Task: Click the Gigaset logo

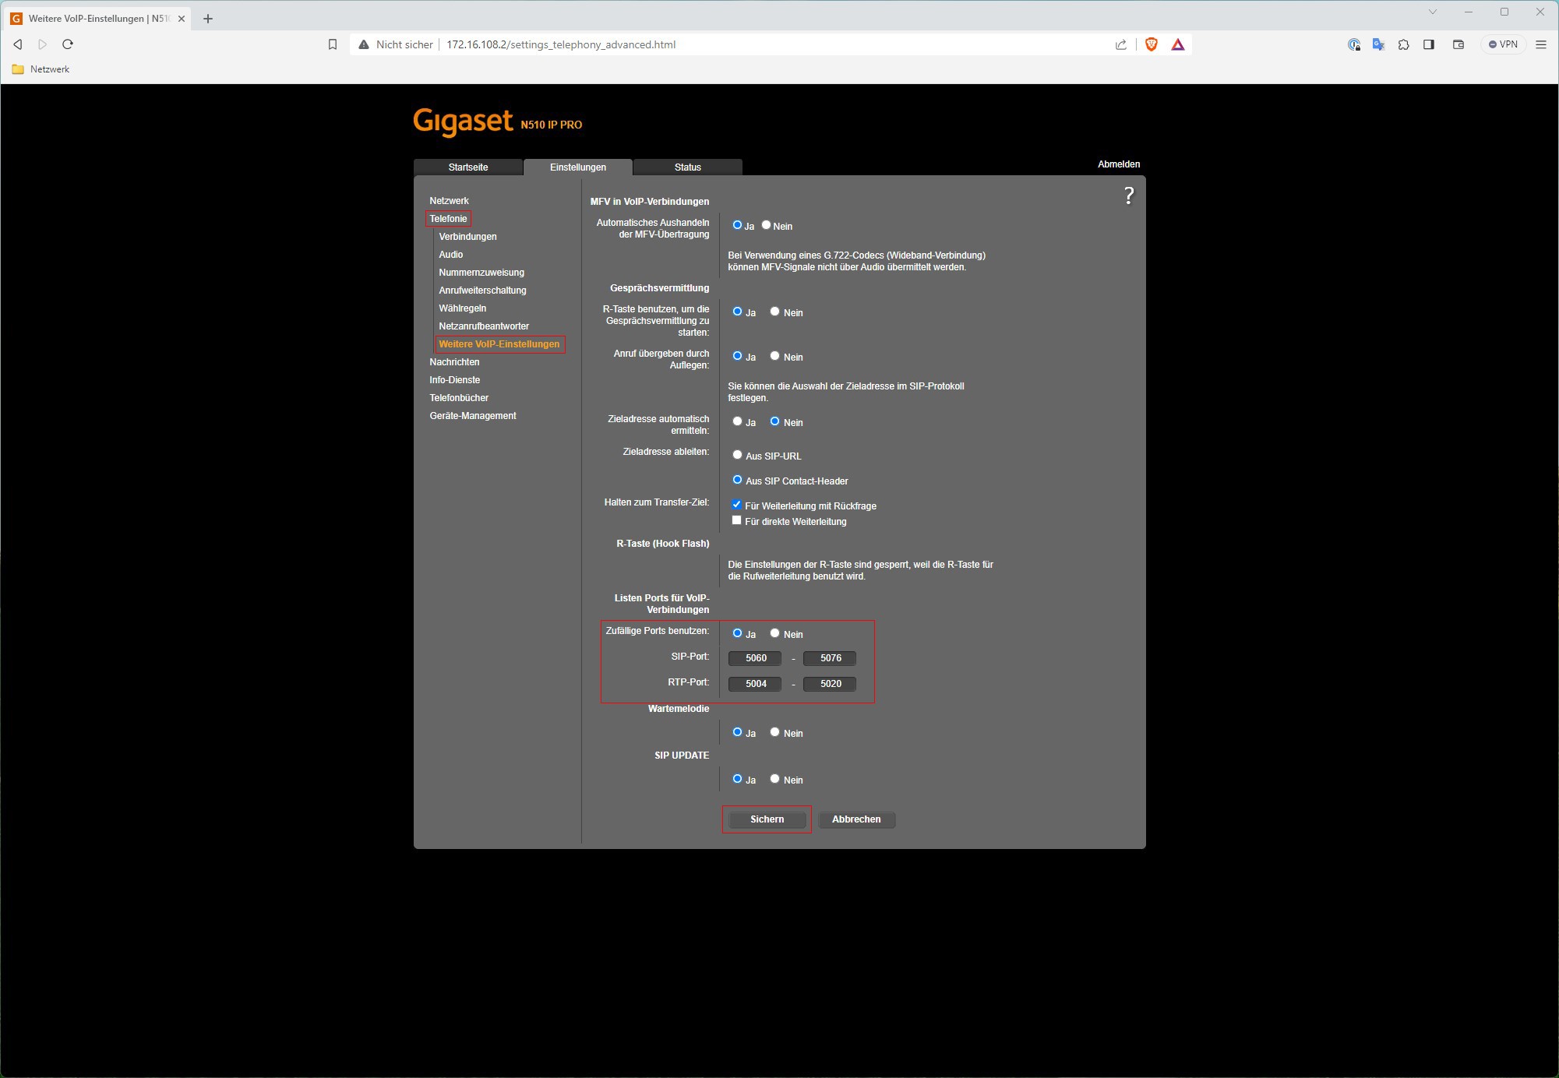Action: click(463, 122)
